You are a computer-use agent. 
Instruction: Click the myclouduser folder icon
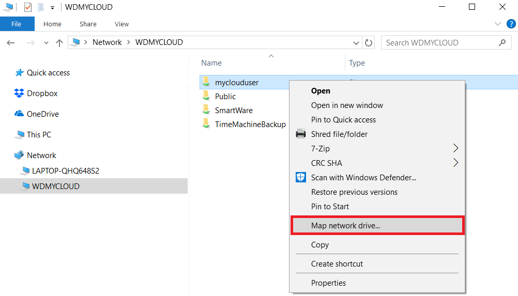206,82
